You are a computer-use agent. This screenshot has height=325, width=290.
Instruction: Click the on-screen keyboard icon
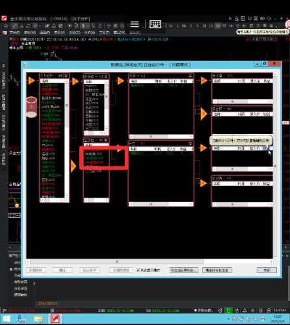155,24
